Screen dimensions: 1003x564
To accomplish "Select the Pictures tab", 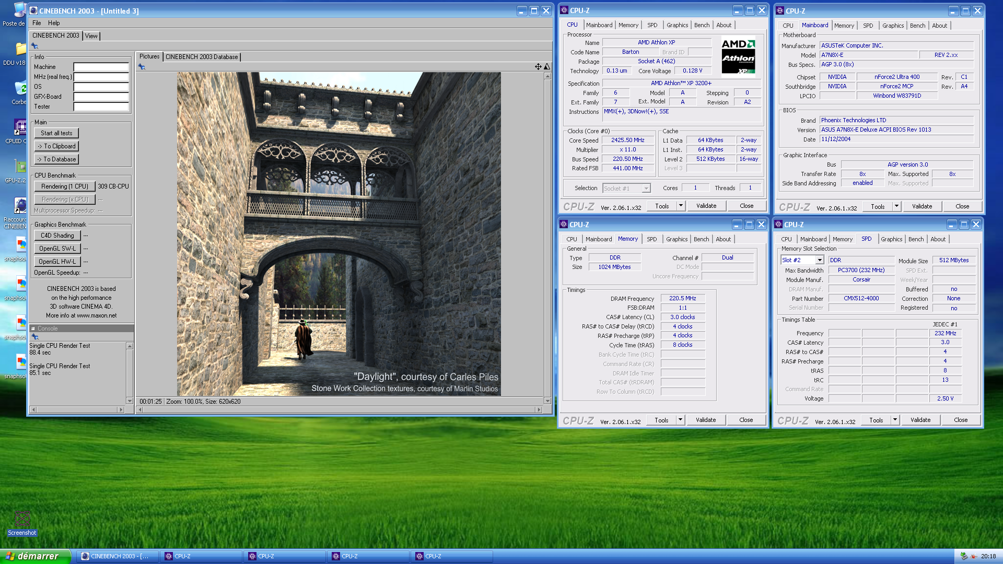I will (x=149, y=56).
